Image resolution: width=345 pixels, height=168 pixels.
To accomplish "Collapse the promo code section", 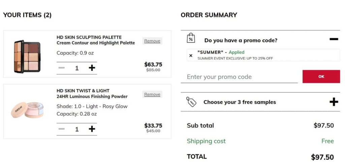I will (334, 39).
